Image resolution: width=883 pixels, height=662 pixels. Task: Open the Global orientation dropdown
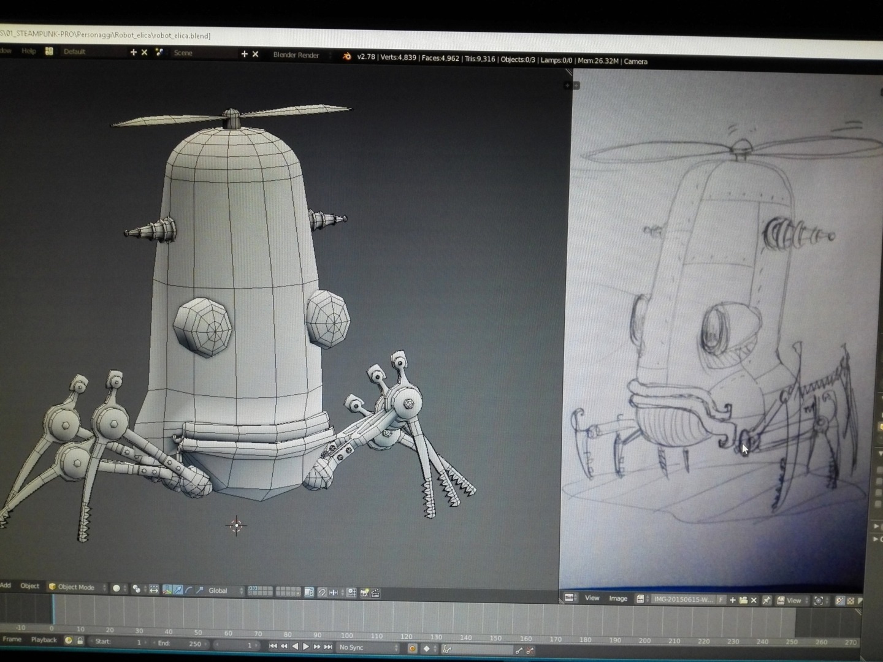(x=226, y=591)
